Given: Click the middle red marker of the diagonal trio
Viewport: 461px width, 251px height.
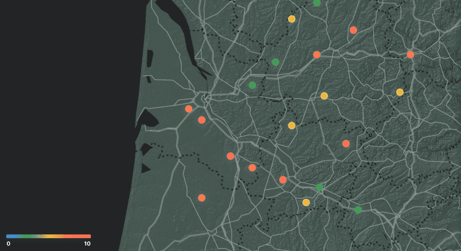Looking at the screenshot, I should pos(252,168).
